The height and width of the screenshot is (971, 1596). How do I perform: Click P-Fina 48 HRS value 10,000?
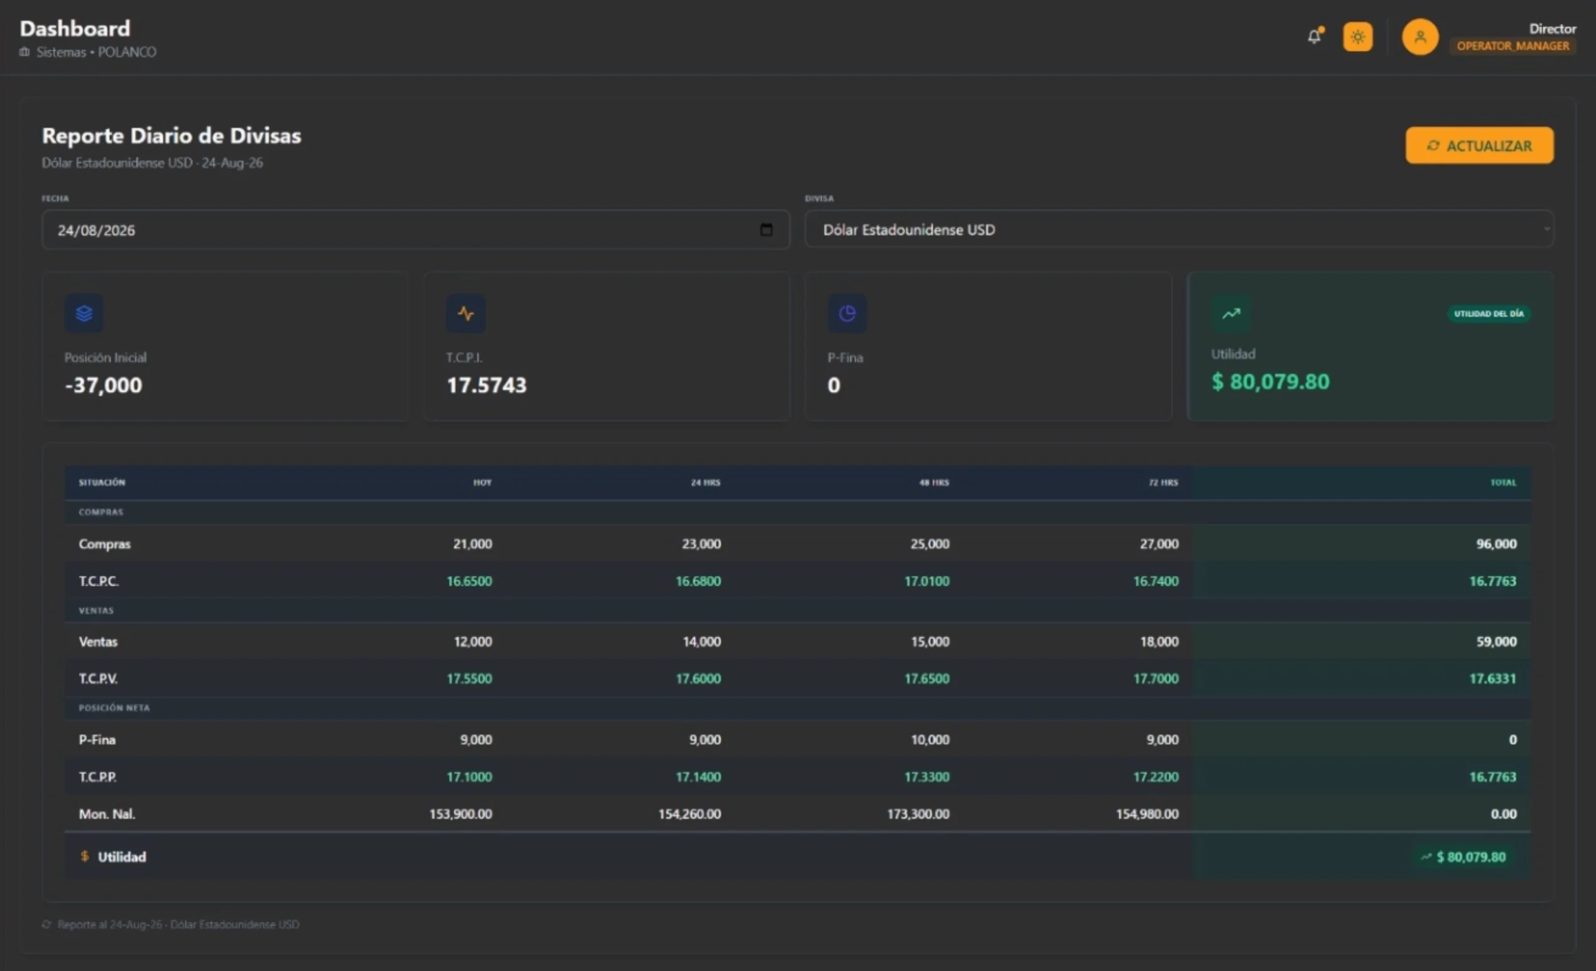pos(930,740)
